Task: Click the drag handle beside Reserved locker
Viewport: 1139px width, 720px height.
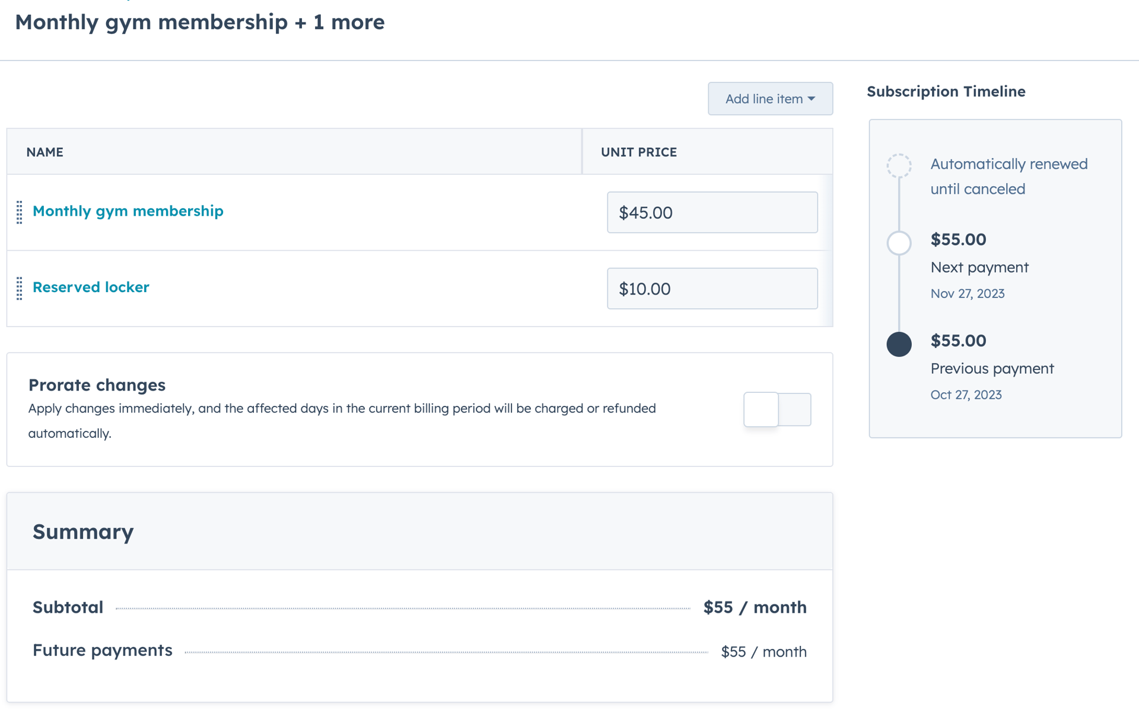Action: tap(20, 289)
